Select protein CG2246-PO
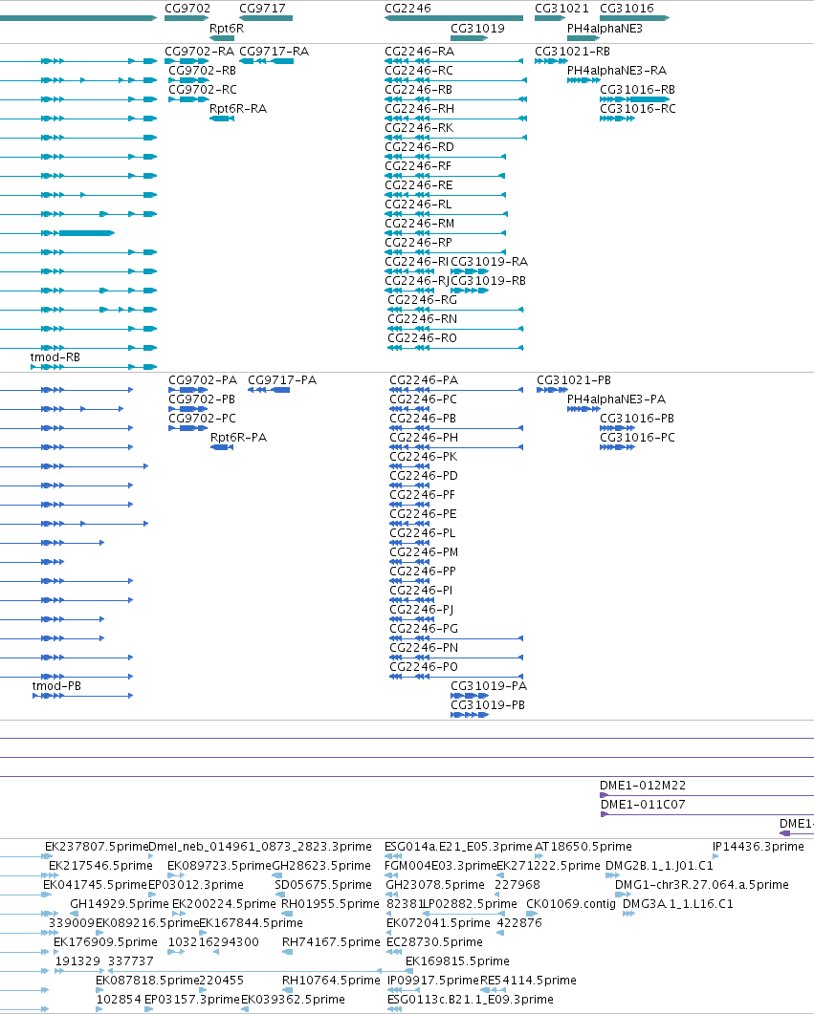Viewport: 814px width, 1014px height. 423,667
